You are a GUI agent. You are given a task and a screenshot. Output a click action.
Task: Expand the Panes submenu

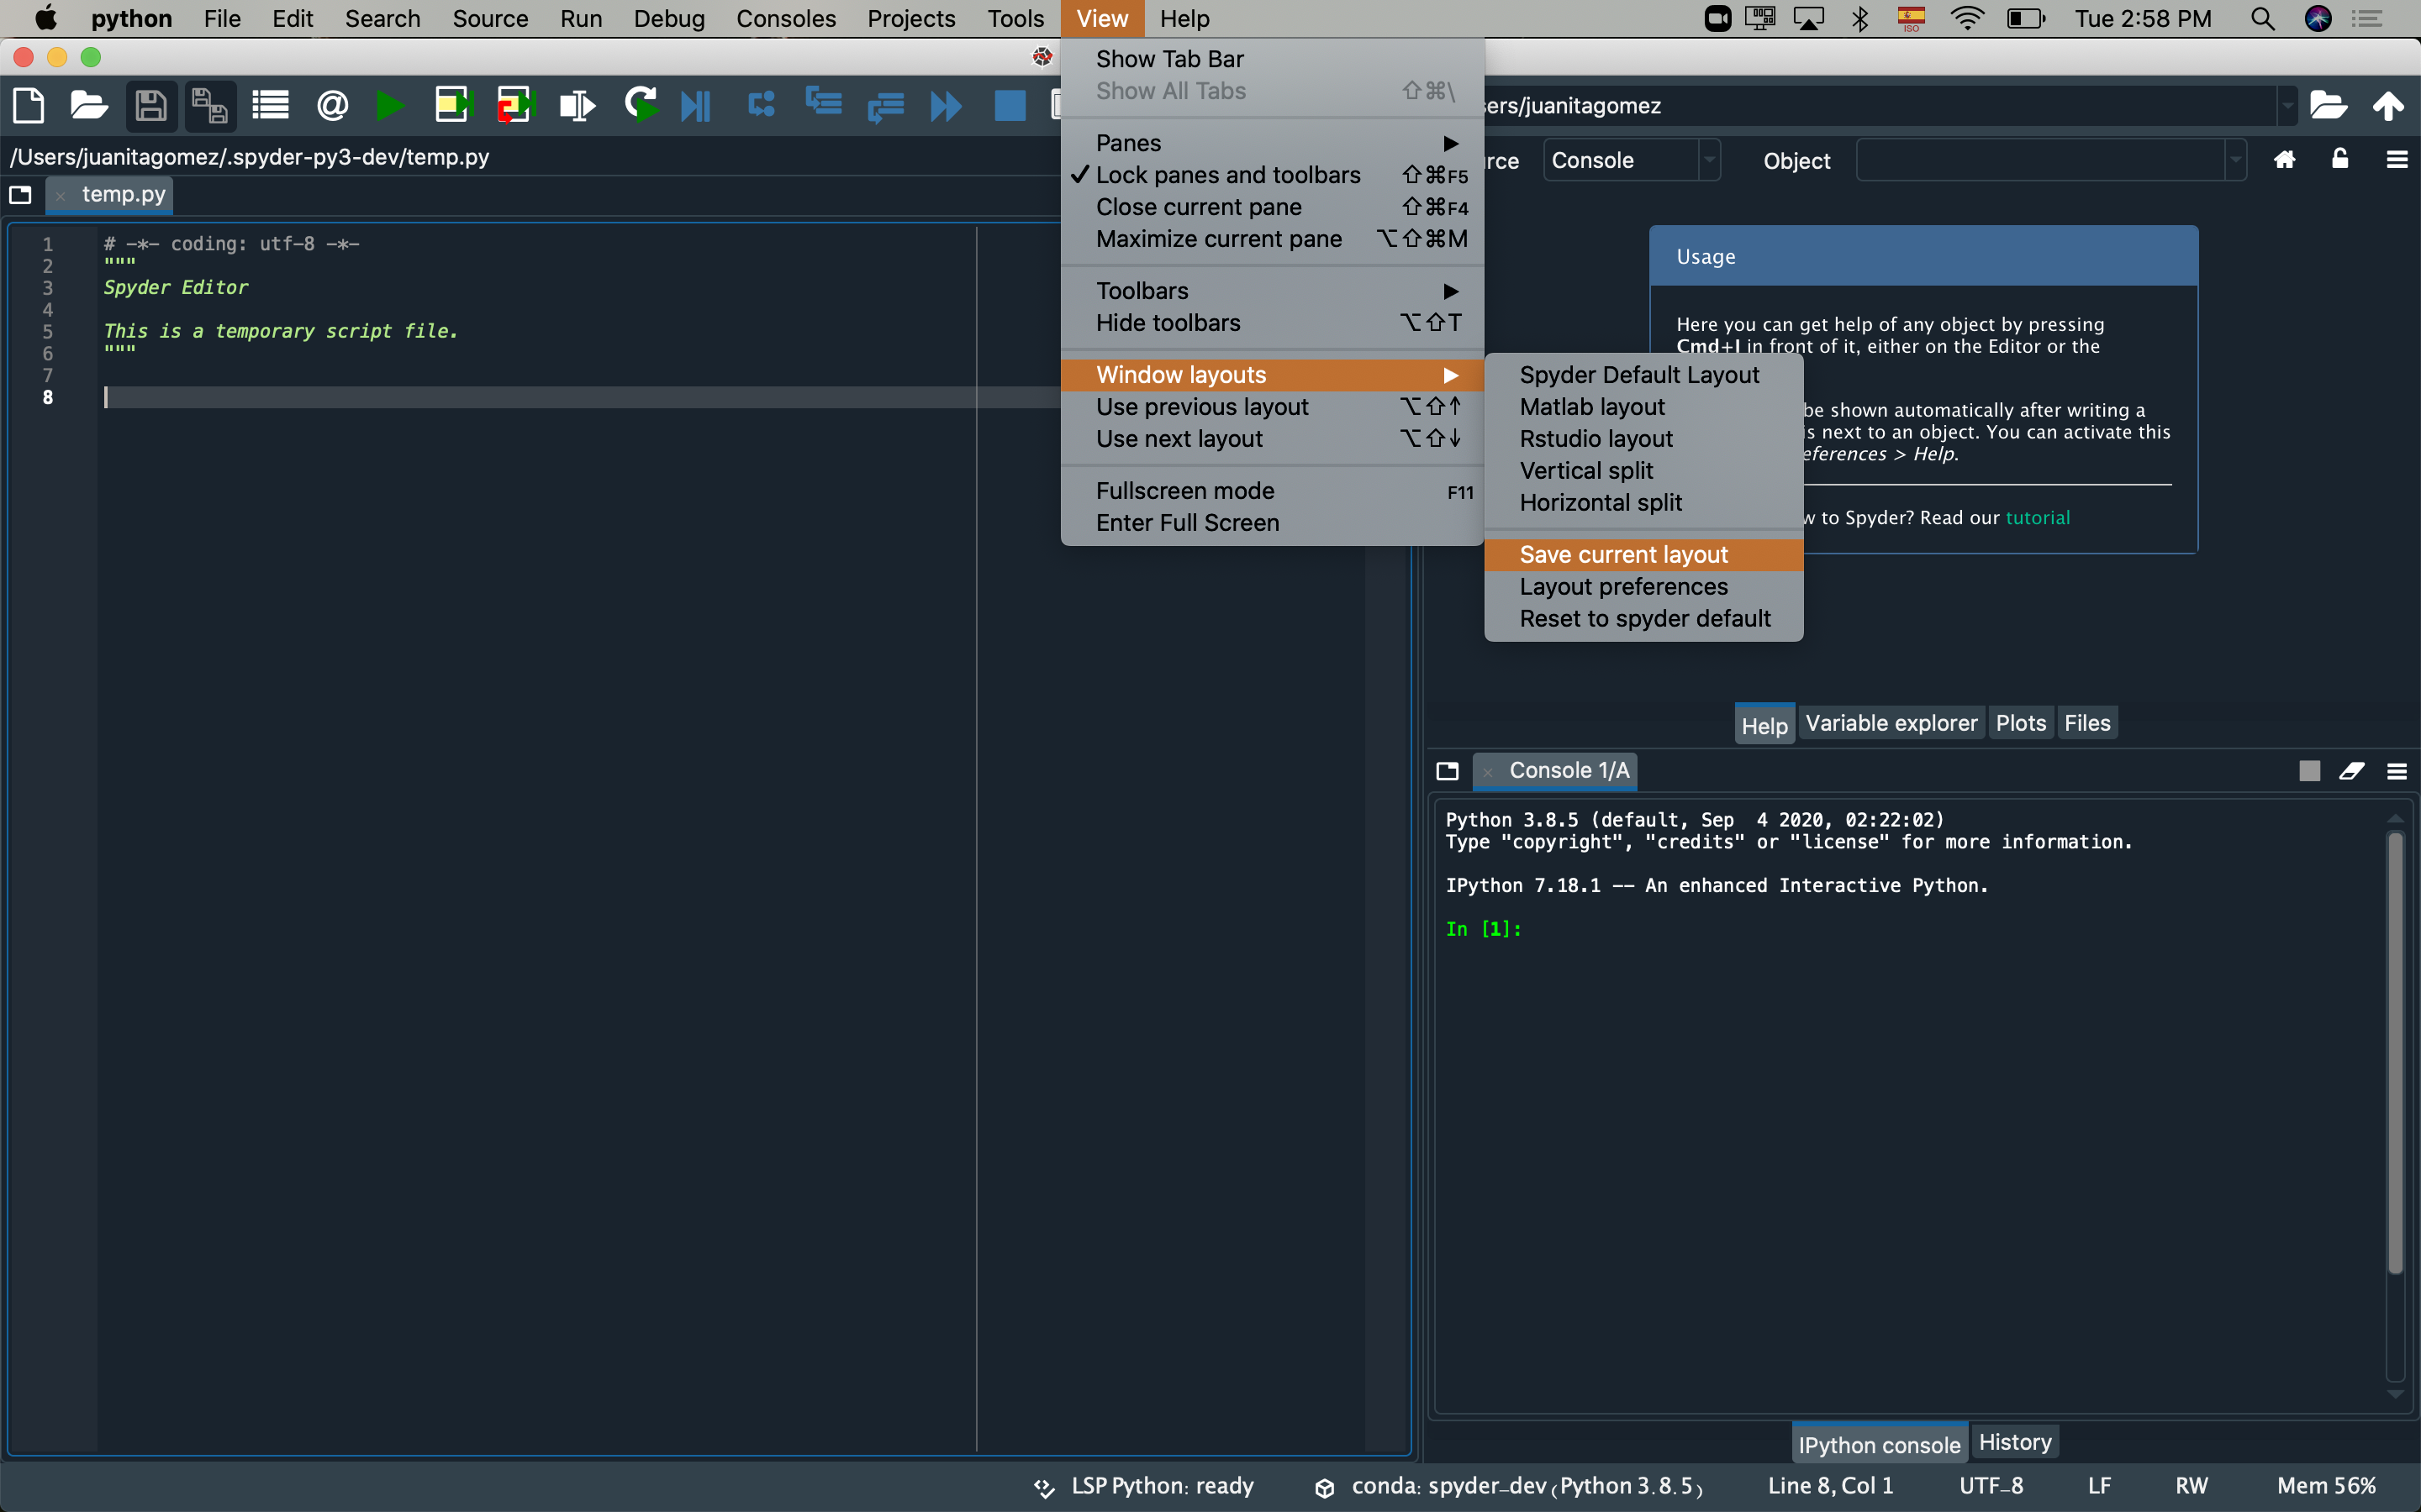click(x=1128, y=142)
